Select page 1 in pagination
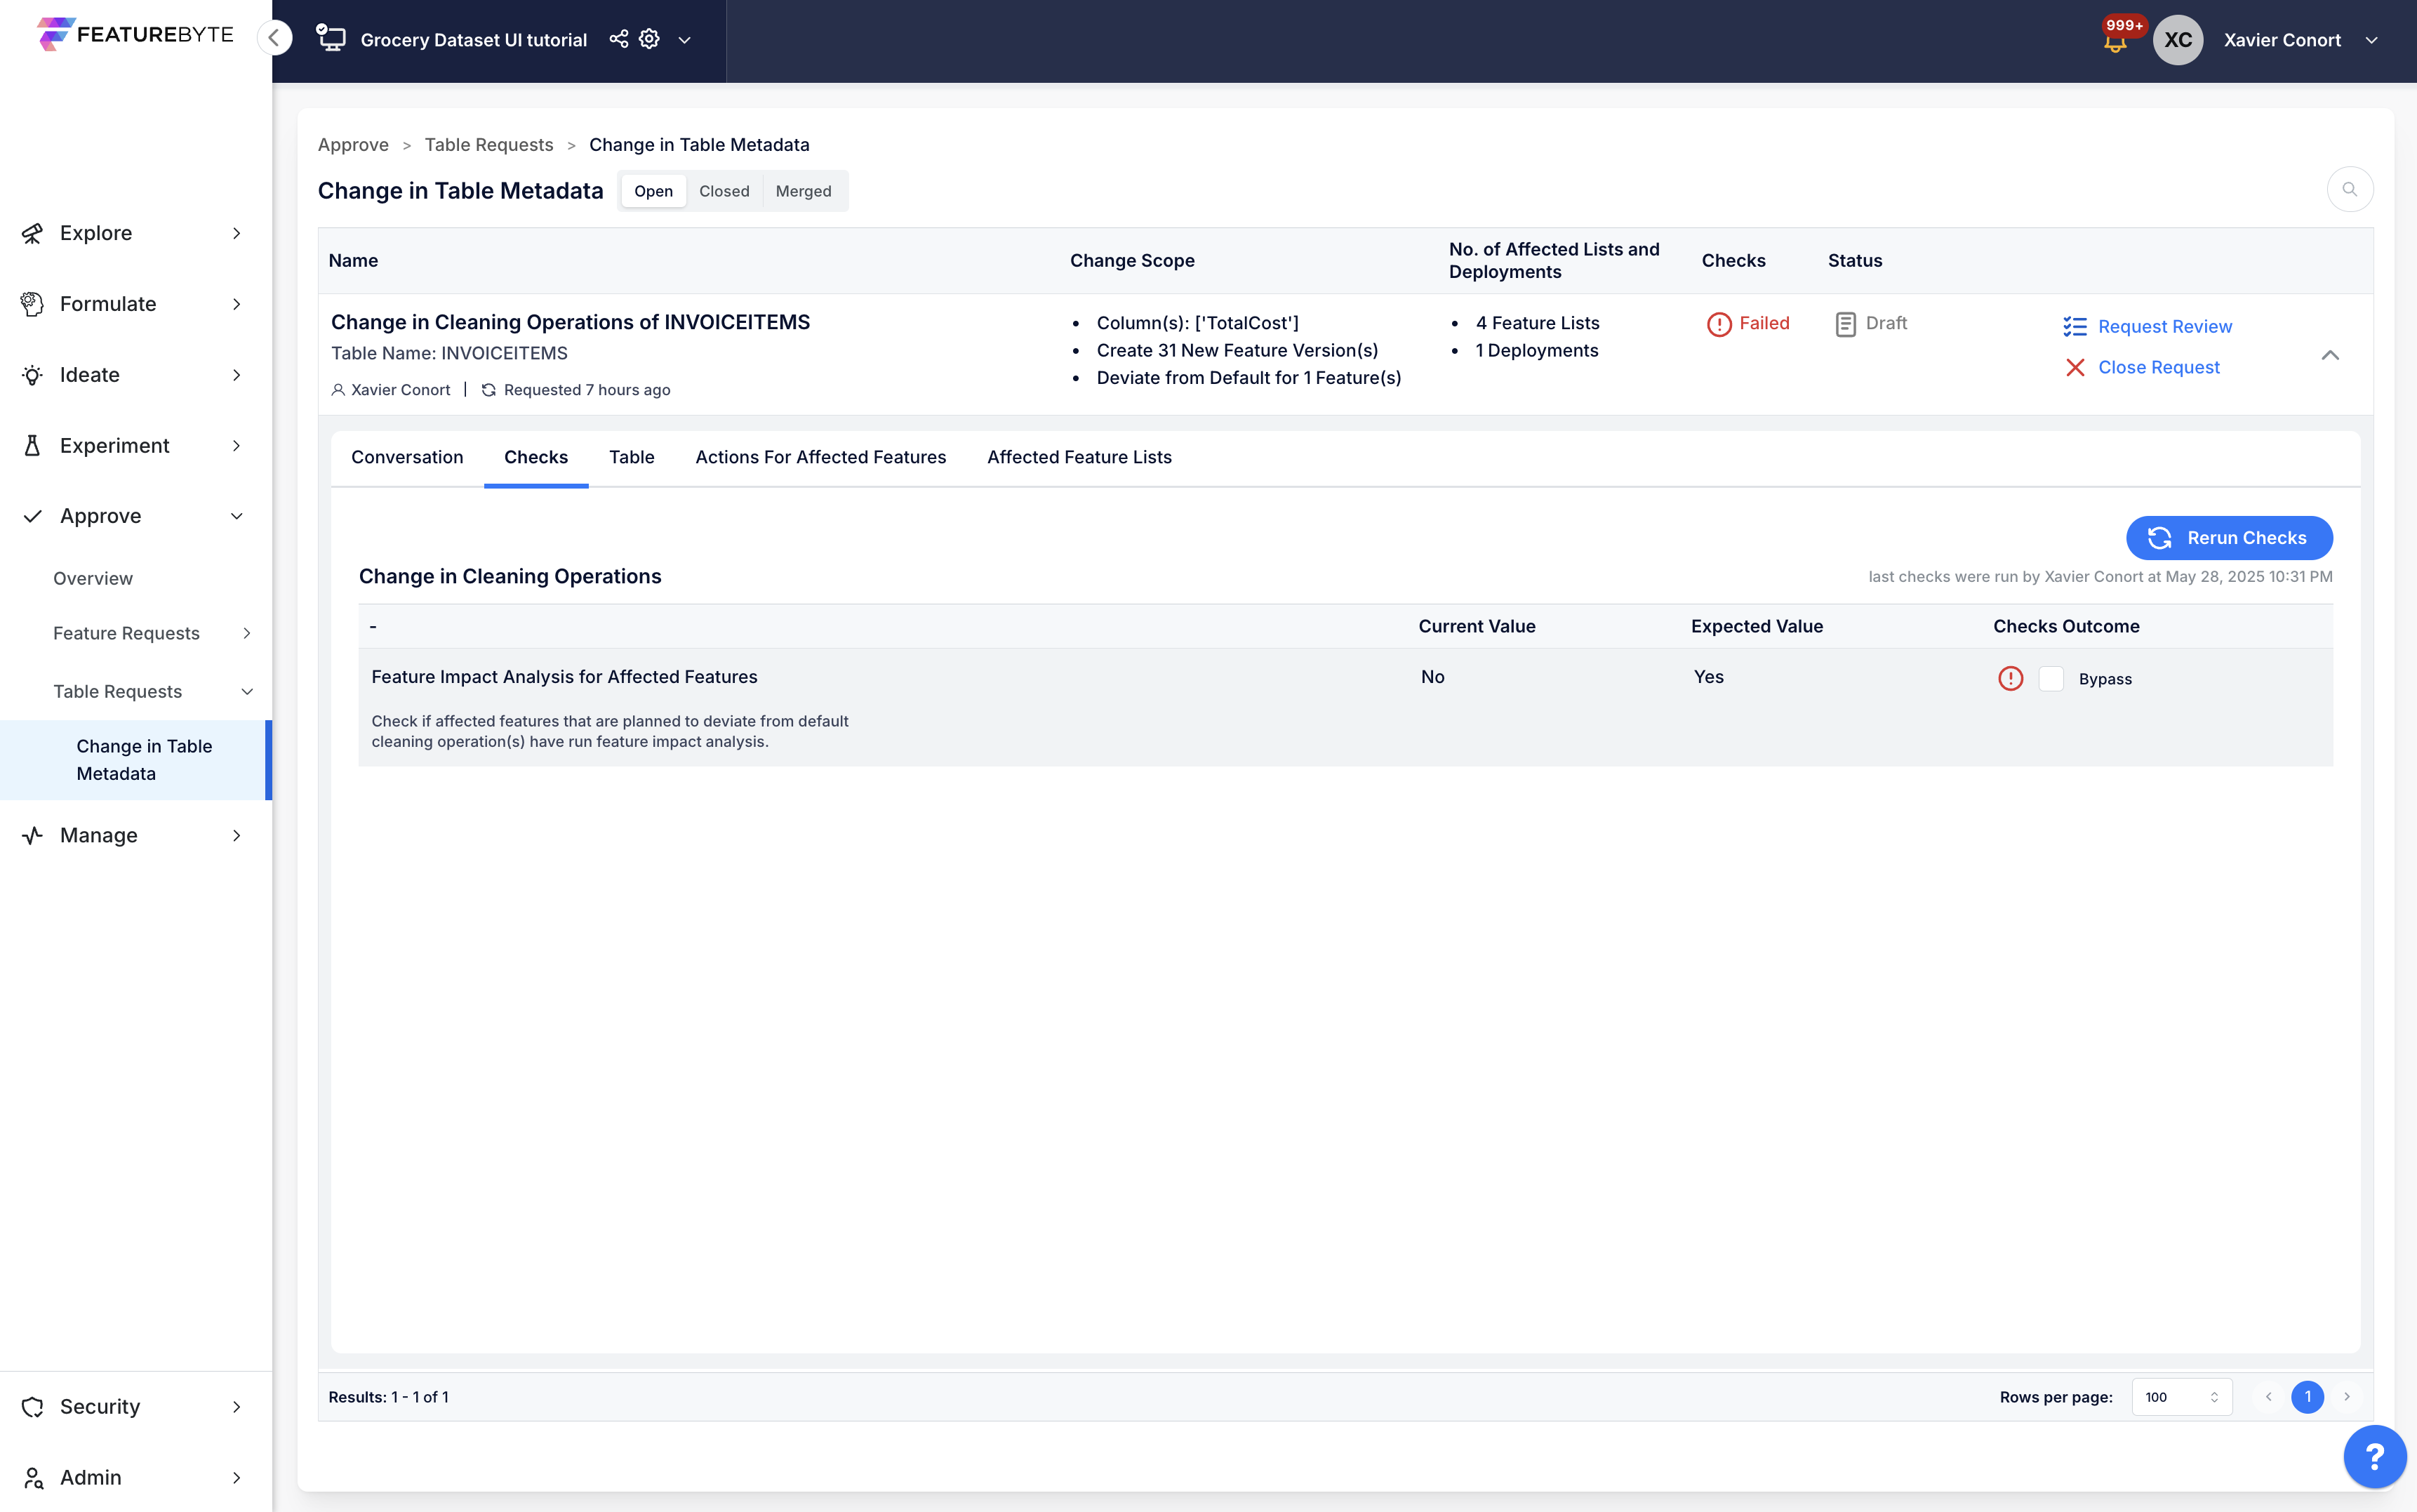This screenshot has height=1512, width=2417. [2308, 1397]
